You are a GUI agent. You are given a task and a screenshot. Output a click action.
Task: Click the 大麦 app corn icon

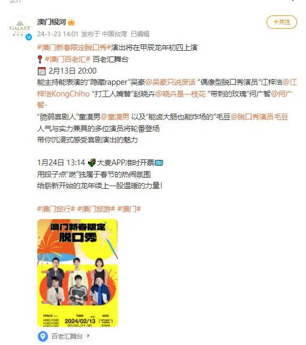[92, 163]
